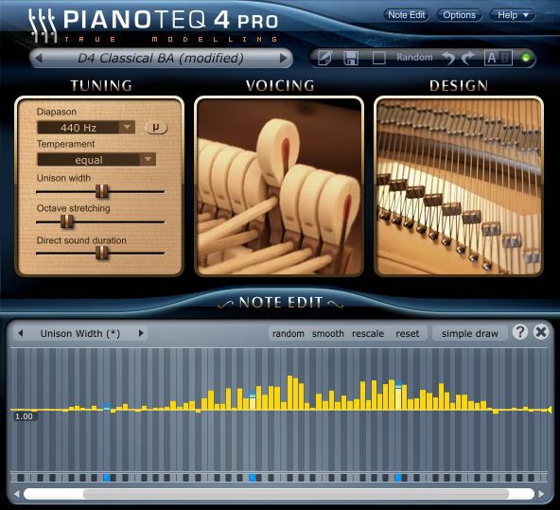
Task: Open the Design strings image panel
Action: point(459,186)
